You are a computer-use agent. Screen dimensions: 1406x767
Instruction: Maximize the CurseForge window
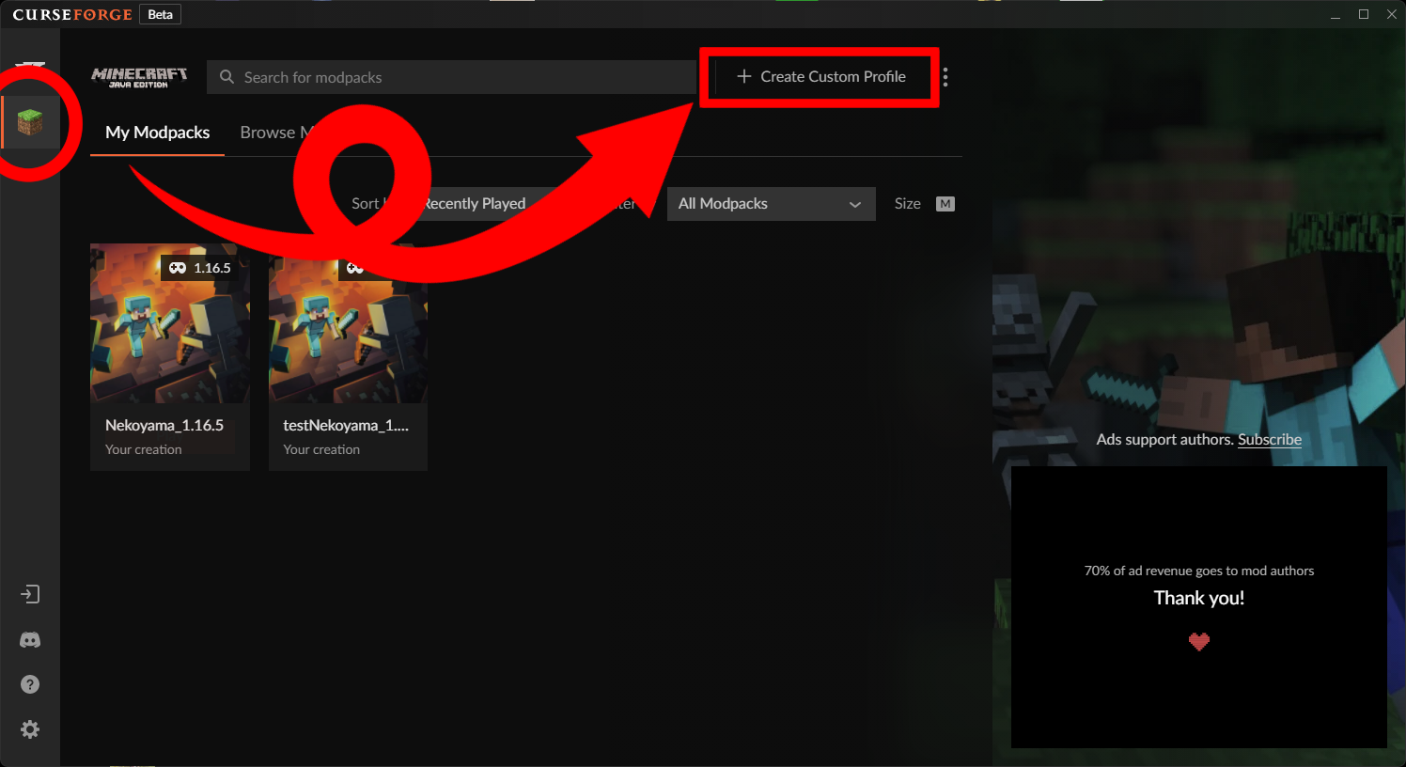(x=1364, y=15)
